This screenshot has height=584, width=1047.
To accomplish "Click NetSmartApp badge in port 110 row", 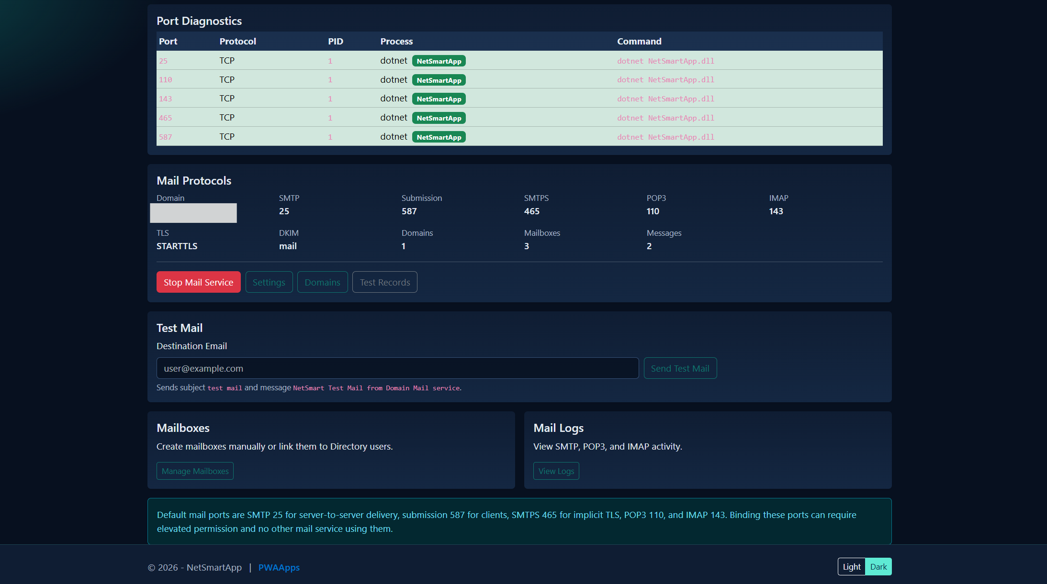I will (x=439, y=80).
